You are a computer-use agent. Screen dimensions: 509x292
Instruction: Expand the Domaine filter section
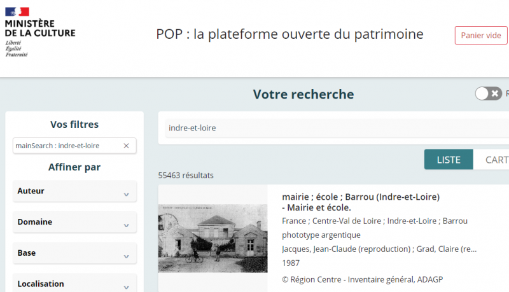pos(74,222)
